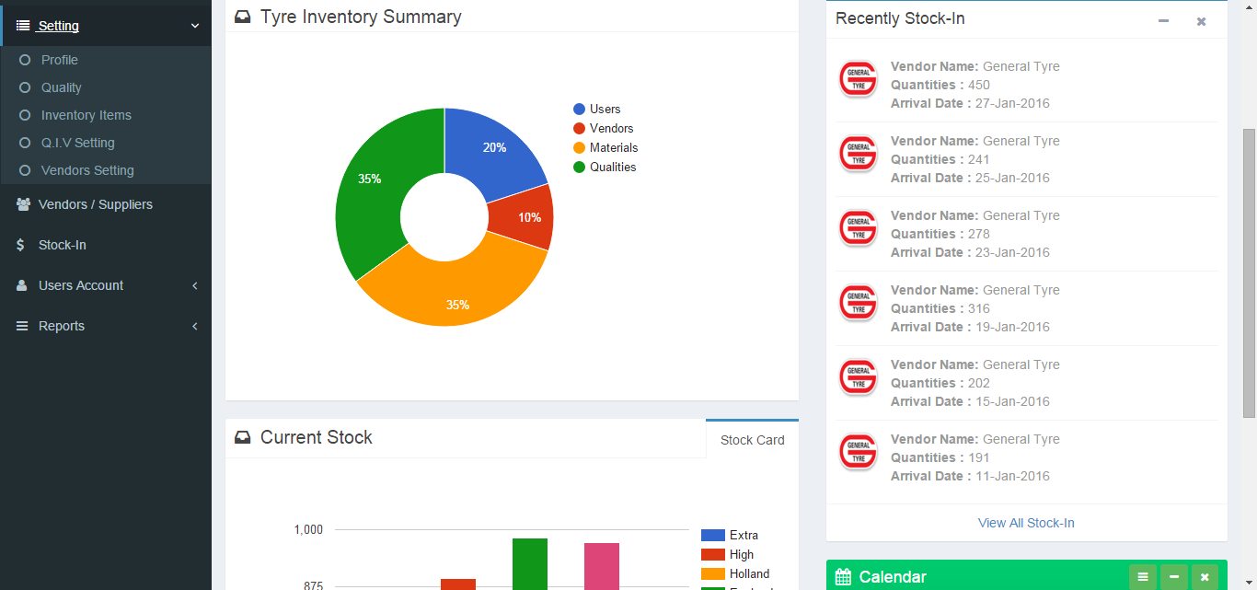Click the blue Users legend swatch
1257x590 pixels.
click(x=579, y=109)
